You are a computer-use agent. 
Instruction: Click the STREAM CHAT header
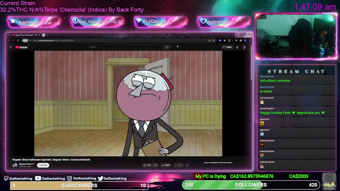(x=296, y=72)
